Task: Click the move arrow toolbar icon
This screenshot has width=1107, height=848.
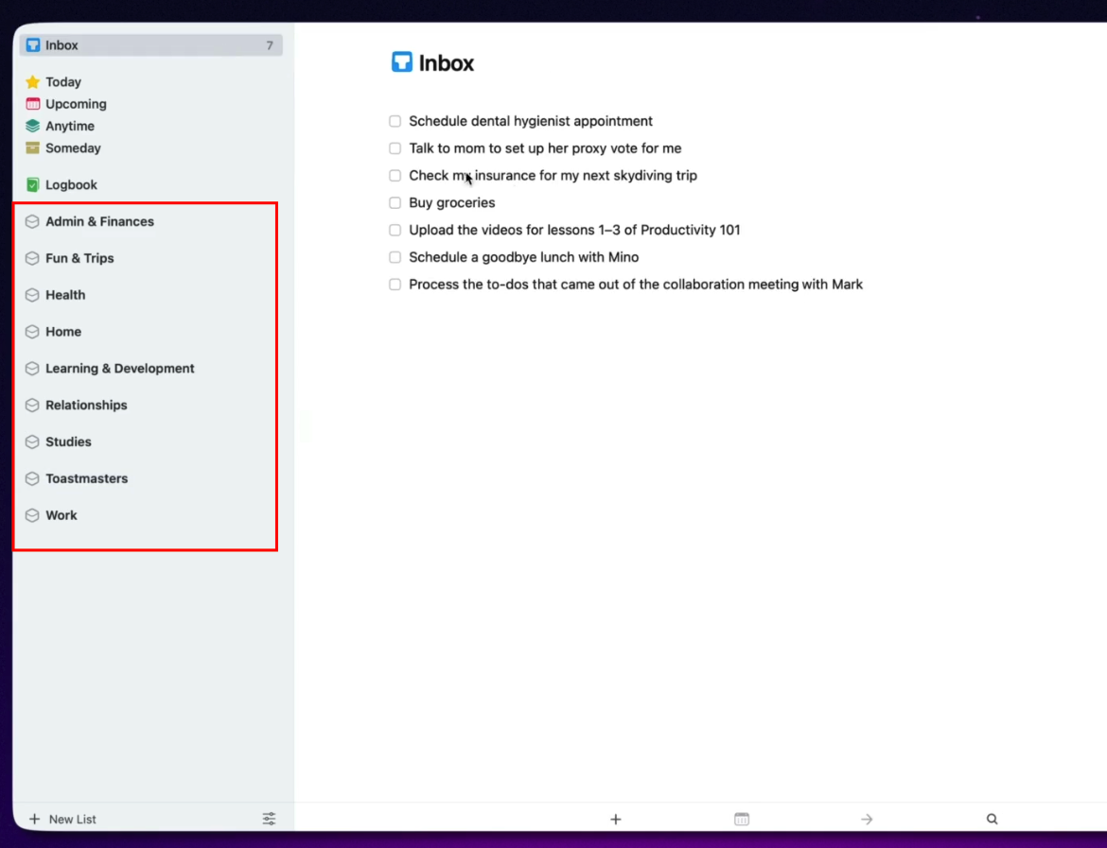Action: tap(867, 819)
